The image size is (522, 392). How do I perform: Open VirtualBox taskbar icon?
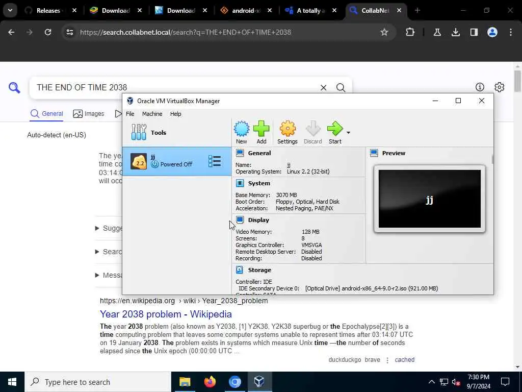click(259, 382)
